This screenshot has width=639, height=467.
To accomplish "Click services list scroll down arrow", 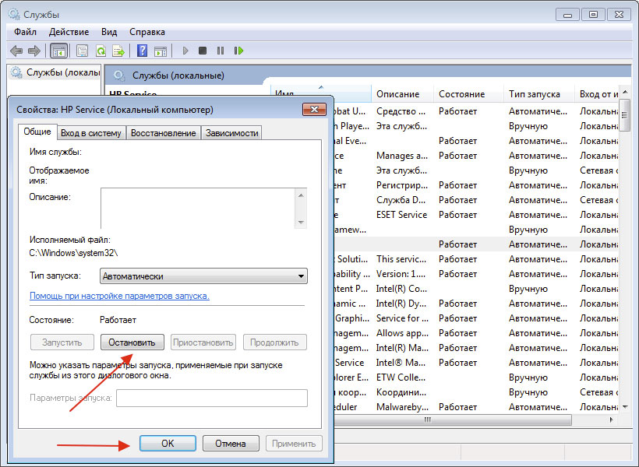I will [625, 407].
